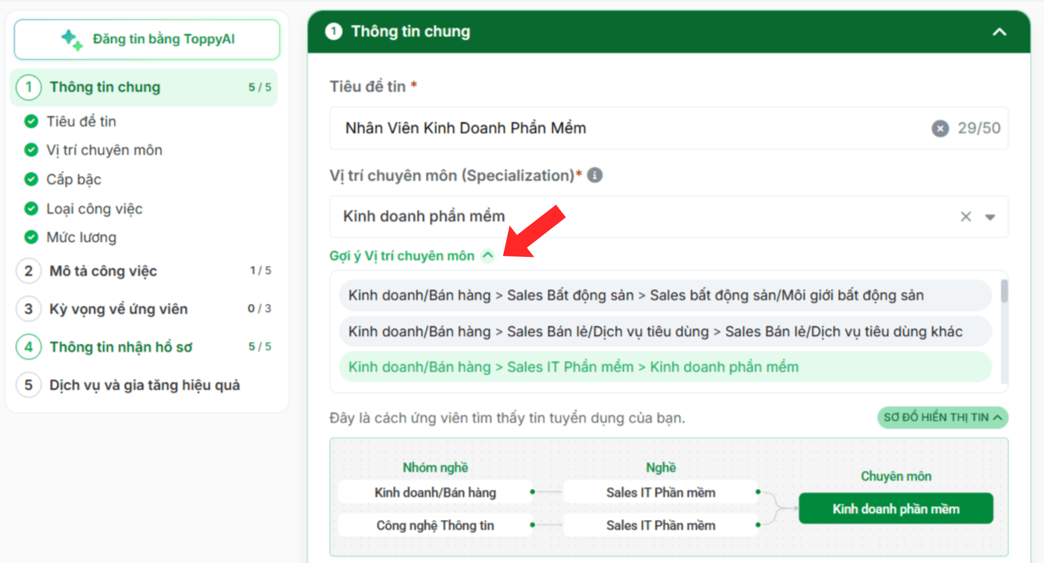1044x563 pixels.
Task: Open step 2 Mô tả công việc
Action: point(144,270)
